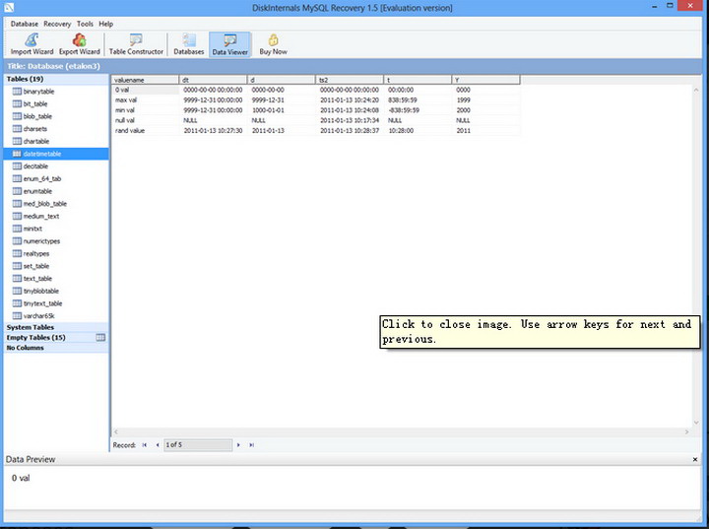Select the tinyblobtable table
This screenshot has height=529, width=709.
click(40, 291)
